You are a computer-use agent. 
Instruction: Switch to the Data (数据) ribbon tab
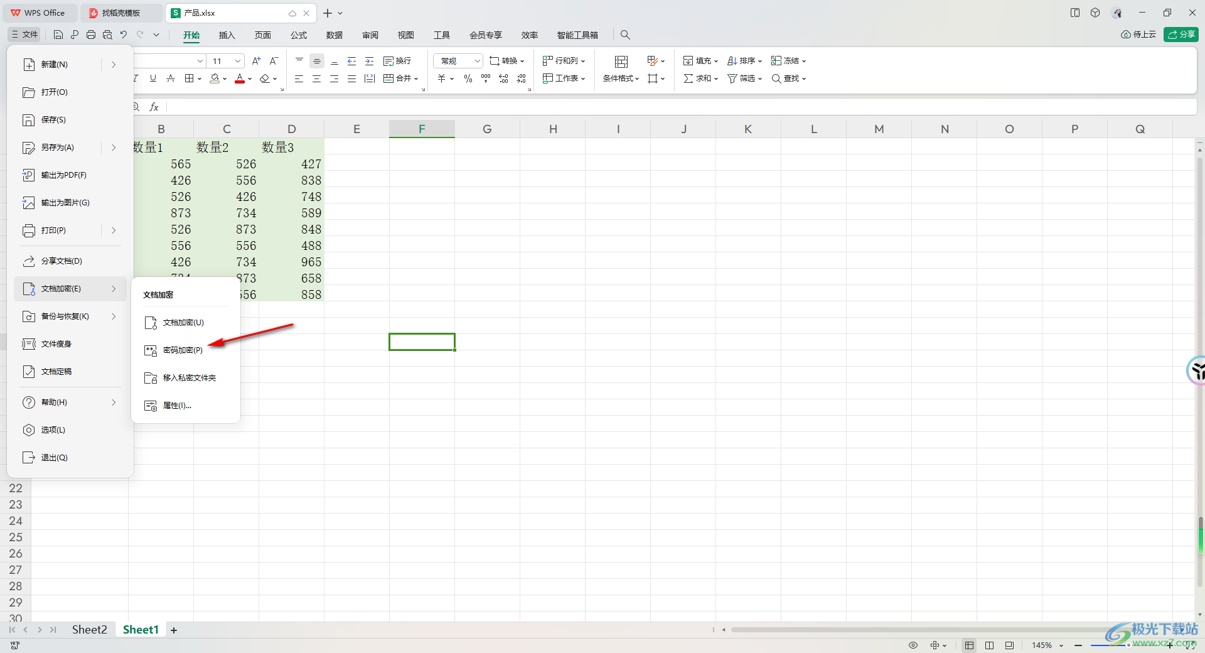click(335, 35)
